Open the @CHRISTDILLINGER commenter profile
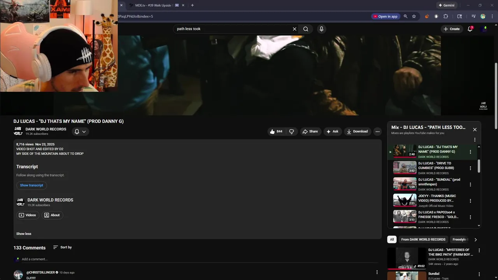Screen dimensions: 498x280 point(40,273)
